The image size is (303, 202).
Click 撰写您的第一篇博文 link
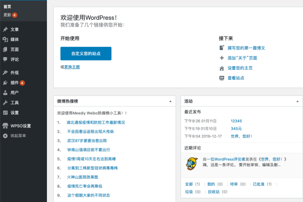pos(246,48)
